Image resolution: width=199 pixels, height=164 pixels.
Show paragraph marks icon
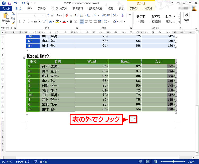(x=129, y=15)
